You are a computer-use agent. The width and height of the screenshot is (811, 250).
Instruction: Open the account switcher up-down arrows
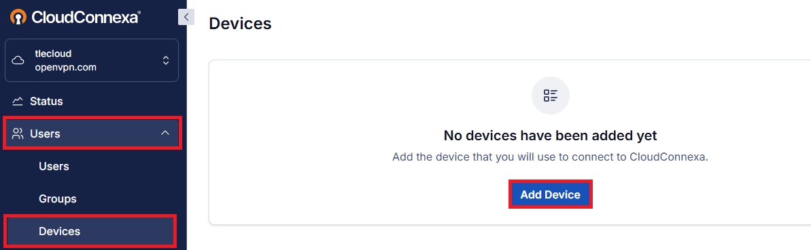pyautogui.click(x=165, y=60)
